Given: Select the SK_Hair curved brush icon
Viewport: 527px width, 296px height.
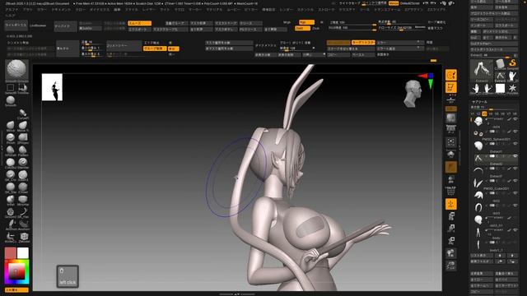Looking at the screenshot, I should pyautogui.click(x=23, y=211).
